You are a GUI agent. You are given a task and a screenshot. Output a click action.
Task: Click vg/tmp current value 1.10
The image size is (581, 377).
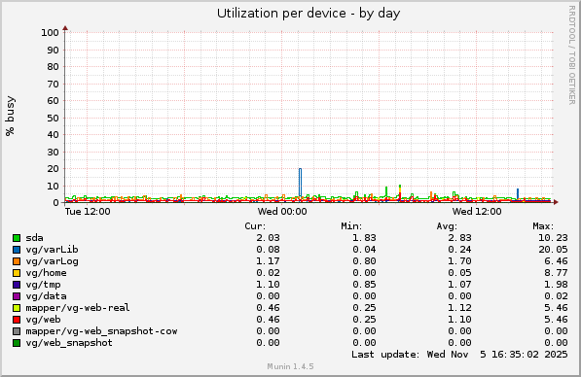point(268,285)
